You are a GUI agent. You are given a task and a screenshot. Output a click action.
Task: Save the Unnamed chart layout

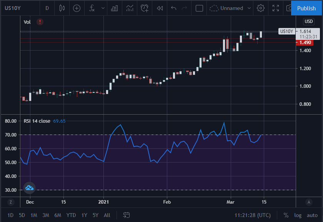click(x=226, y=8)
